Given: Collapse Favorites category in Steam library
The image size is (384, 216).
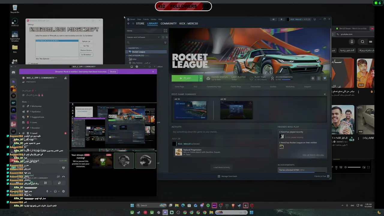Looking at the screenshot, I should (127, 48).
